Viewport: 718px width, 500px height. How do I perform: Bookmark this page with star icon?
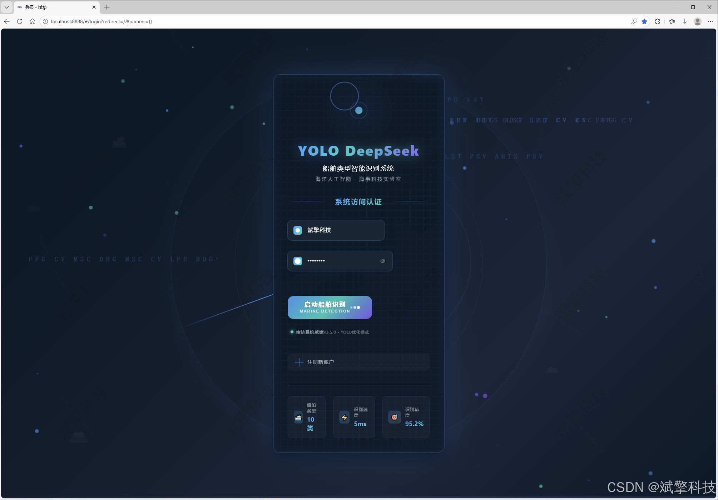pyautogui.click(x=644, y=21)
